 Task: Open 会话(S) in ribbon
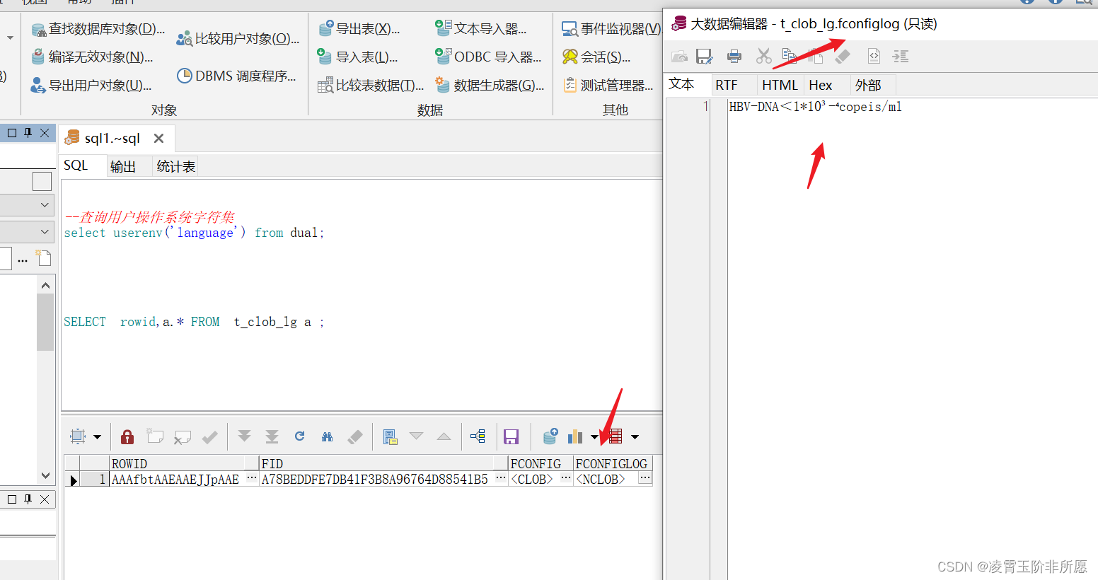click(x=596, y=57)
